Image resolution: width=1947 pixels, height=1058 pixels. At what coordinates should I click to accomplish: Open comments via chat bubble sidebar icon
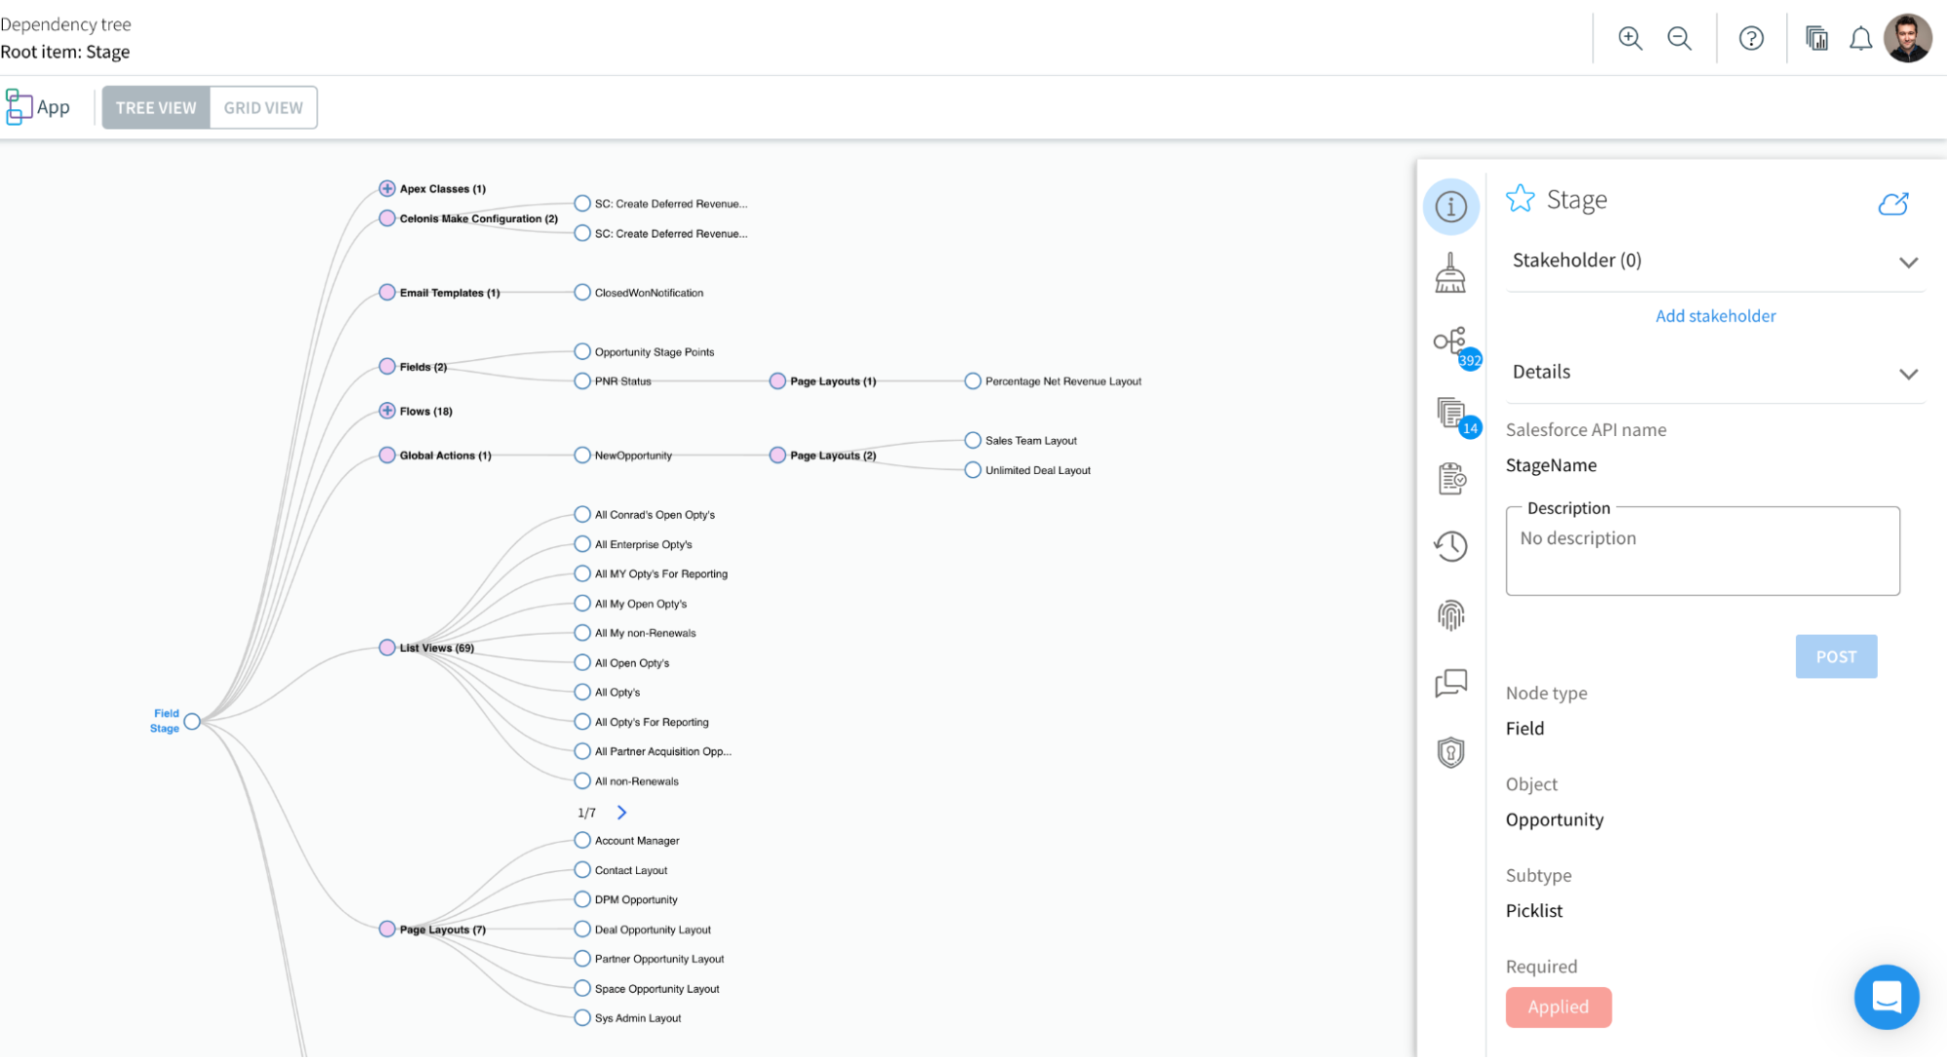(1450, 683)
